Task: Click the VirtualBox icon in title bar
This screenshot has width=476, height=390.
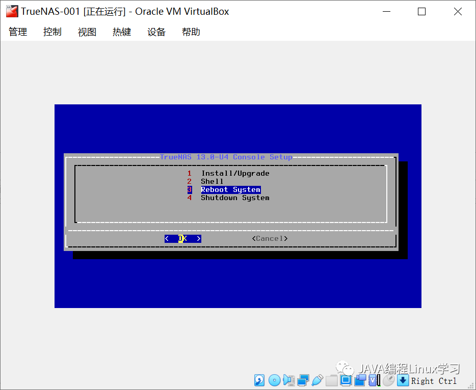Action: pos(12,12)
